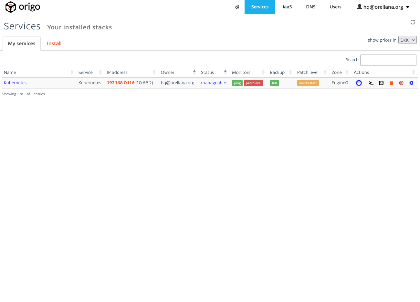The width and height of the screenshot is (420, 302).
Task: Open the dashboard gauge action icon
Action: point(359,83)
